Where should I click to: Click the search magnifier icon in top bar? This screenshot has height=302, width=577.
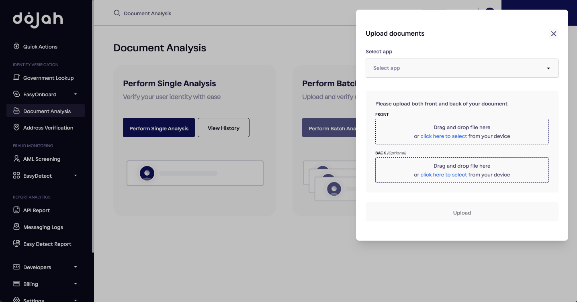click(117, 13)
